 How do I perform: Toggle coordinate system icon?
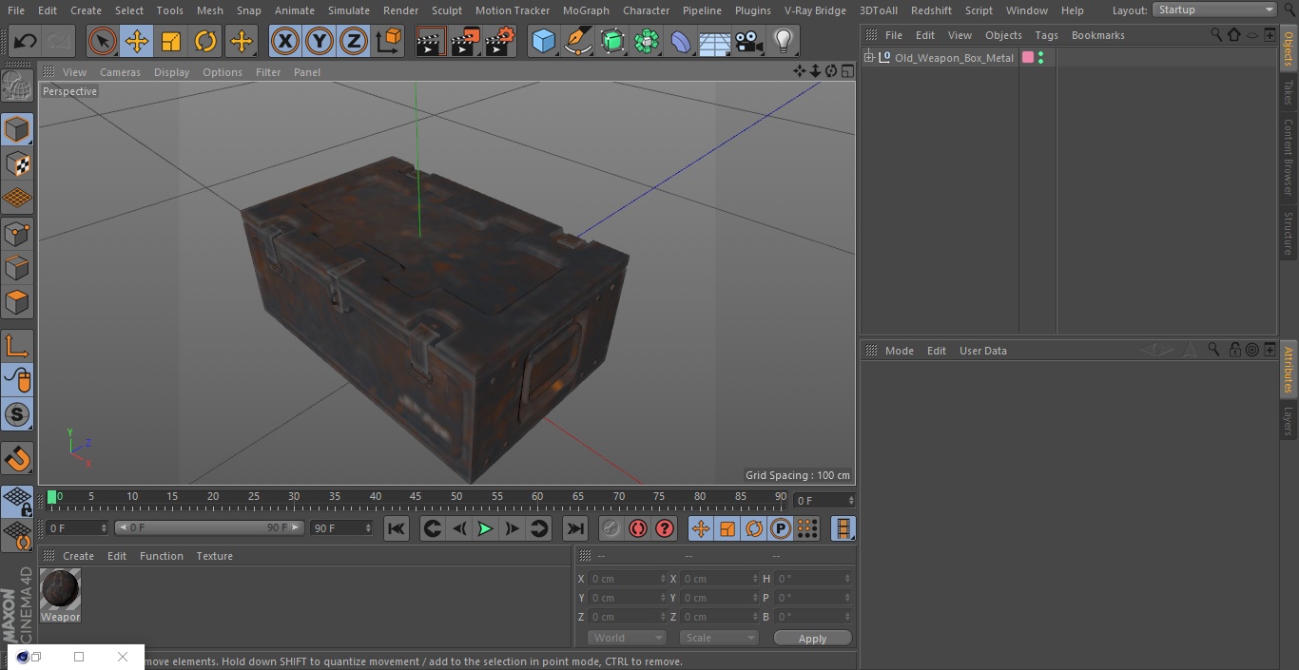(389, 41)
